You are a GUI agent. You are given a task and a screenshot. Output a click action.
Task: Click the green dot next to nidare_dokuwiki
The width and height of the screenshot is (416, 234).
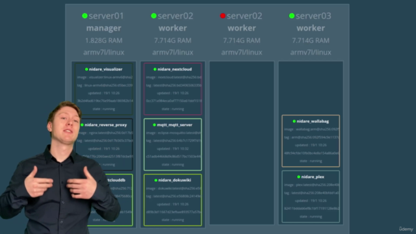(x=156, y=180)
